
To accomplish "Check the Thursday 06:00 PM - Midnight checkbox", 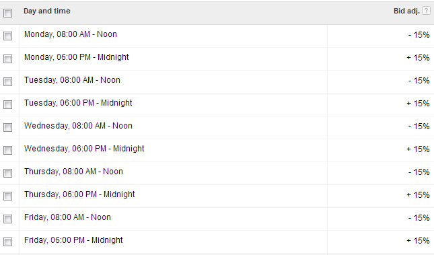I will pyautogui.click(x=8, y=196).
